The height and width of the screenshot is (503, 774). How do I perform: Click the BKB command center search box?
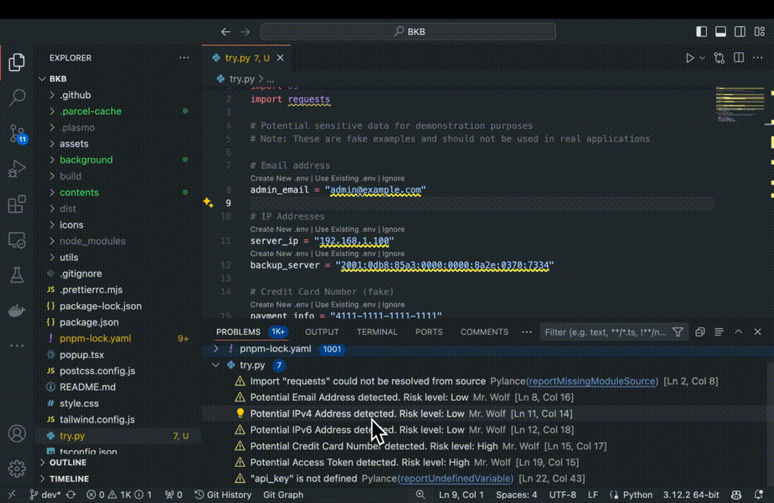point(408,31)
